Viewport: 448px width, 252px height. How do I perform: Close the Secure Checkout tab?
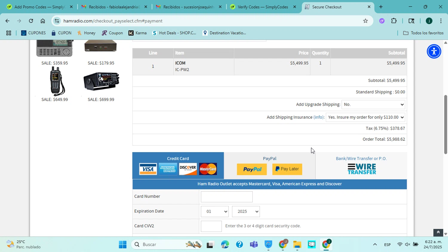coord(369,7)
